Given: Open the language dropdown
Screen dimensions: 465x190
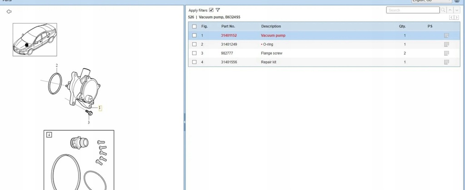Looking at the screenshot, I should pos(431,1).
